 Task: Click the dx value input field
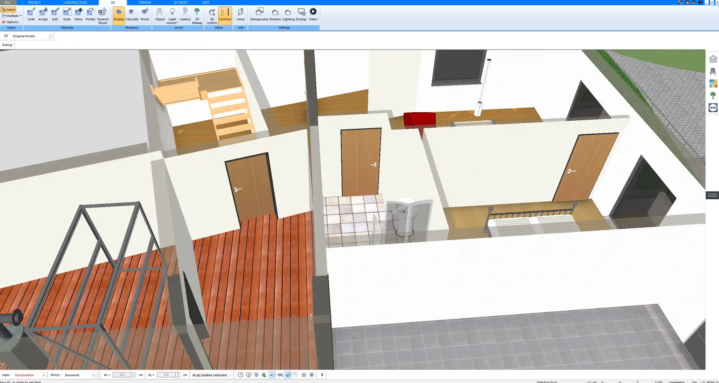click(x=122, y=375)
